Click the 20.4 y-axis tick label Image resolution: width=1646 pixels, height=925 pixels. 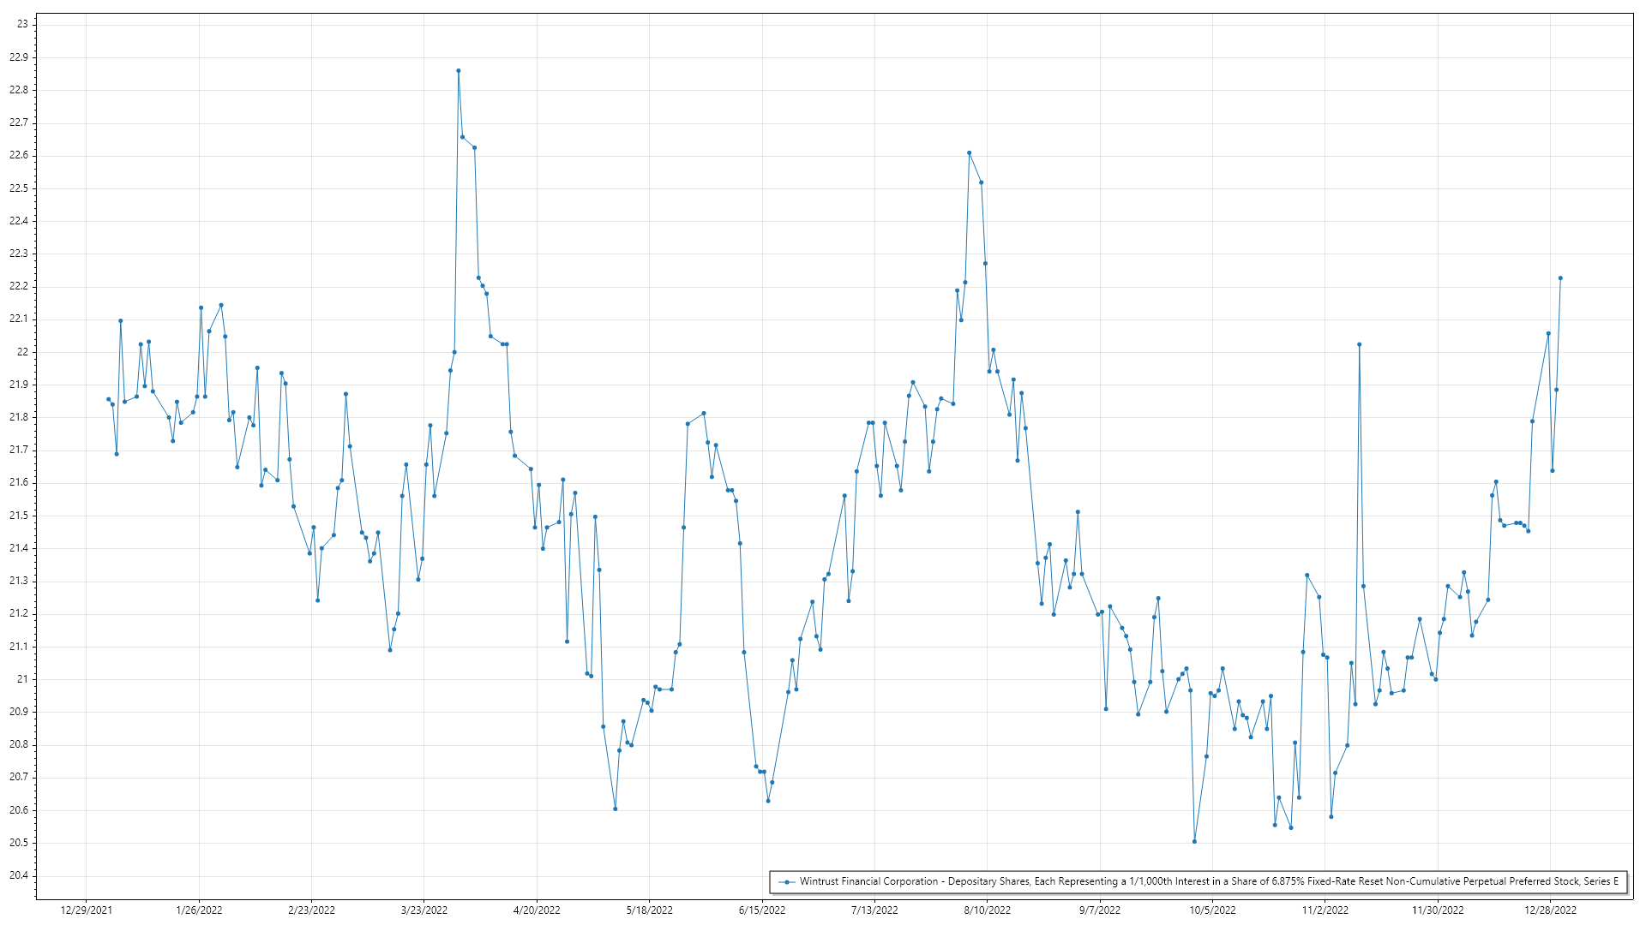point(19,875)
